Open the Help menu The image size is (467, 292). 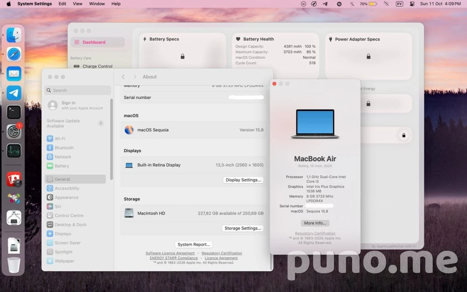[116, 4]
